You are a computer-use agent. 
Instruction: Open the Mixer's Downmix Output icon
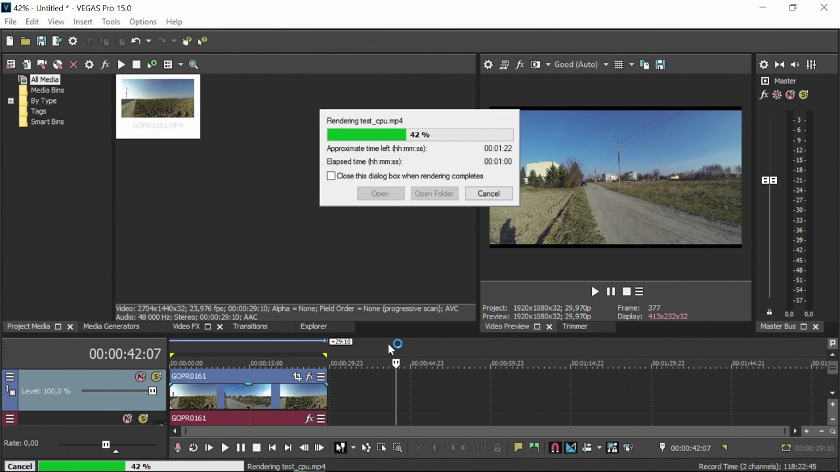coord(780,64)
